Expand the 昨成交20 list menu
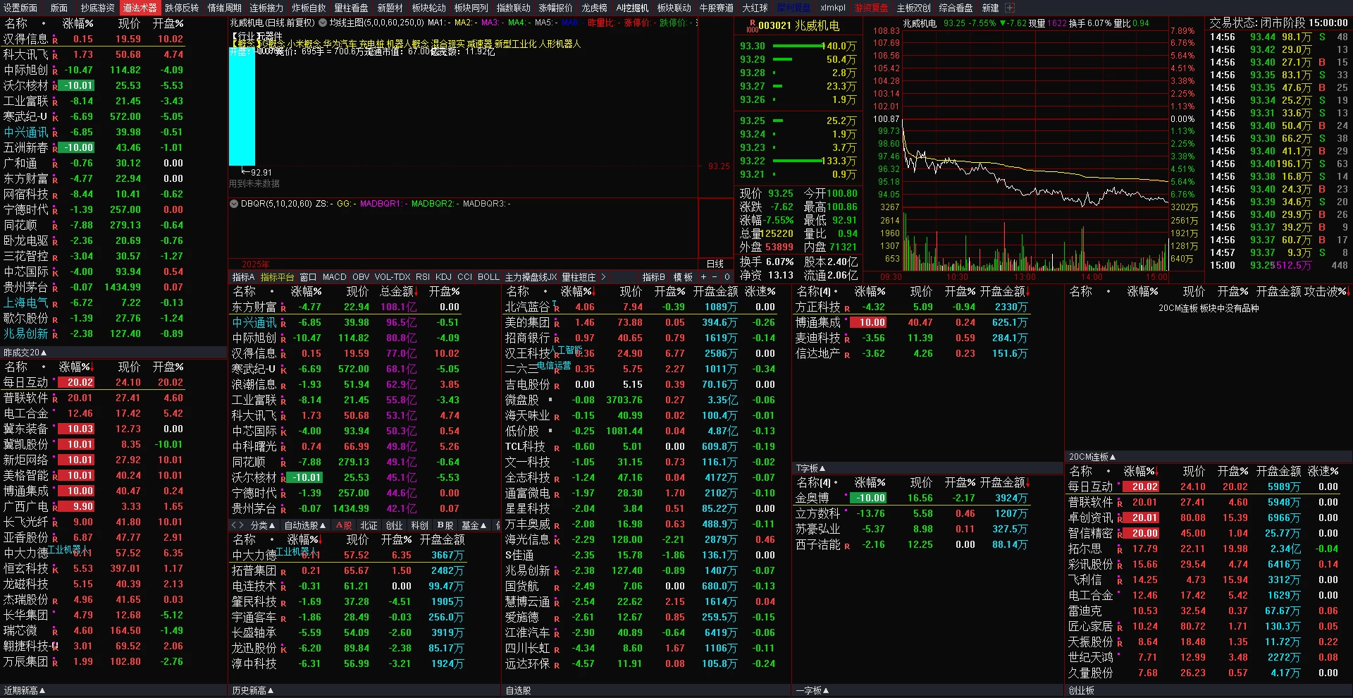 point(25,353)
